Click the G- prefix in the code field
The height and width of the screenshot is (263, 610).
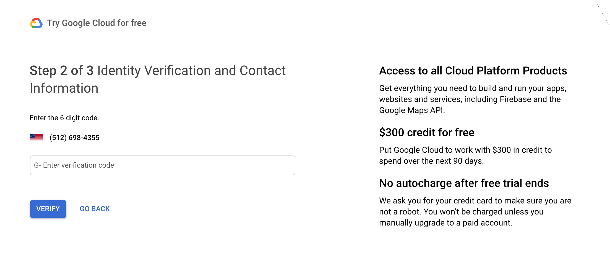click(x=37, y=165)
